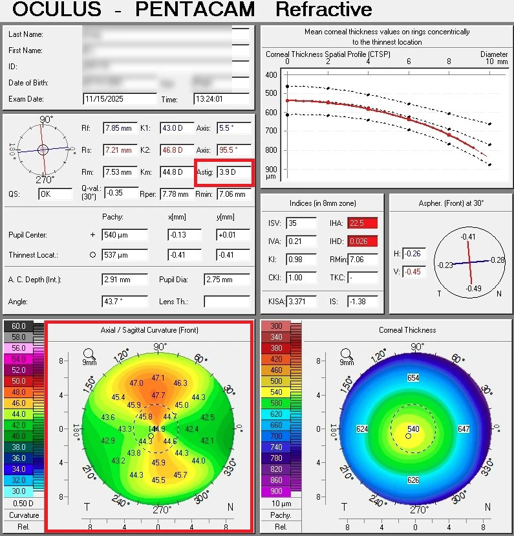514x536 pixels.
Task: Select the Km value 44.8 D
Action: (177, 172)
